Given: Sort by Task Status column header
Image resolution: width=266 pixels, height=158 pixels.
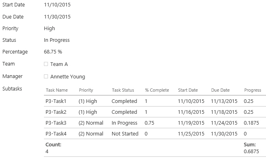Looking at the screenshot, I should coord(123,90).
